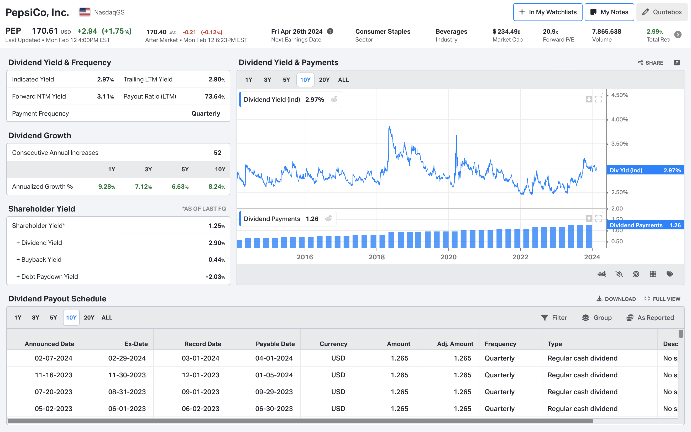
Task: Switch payout schedule to 3Y
Action: (35, 317)
